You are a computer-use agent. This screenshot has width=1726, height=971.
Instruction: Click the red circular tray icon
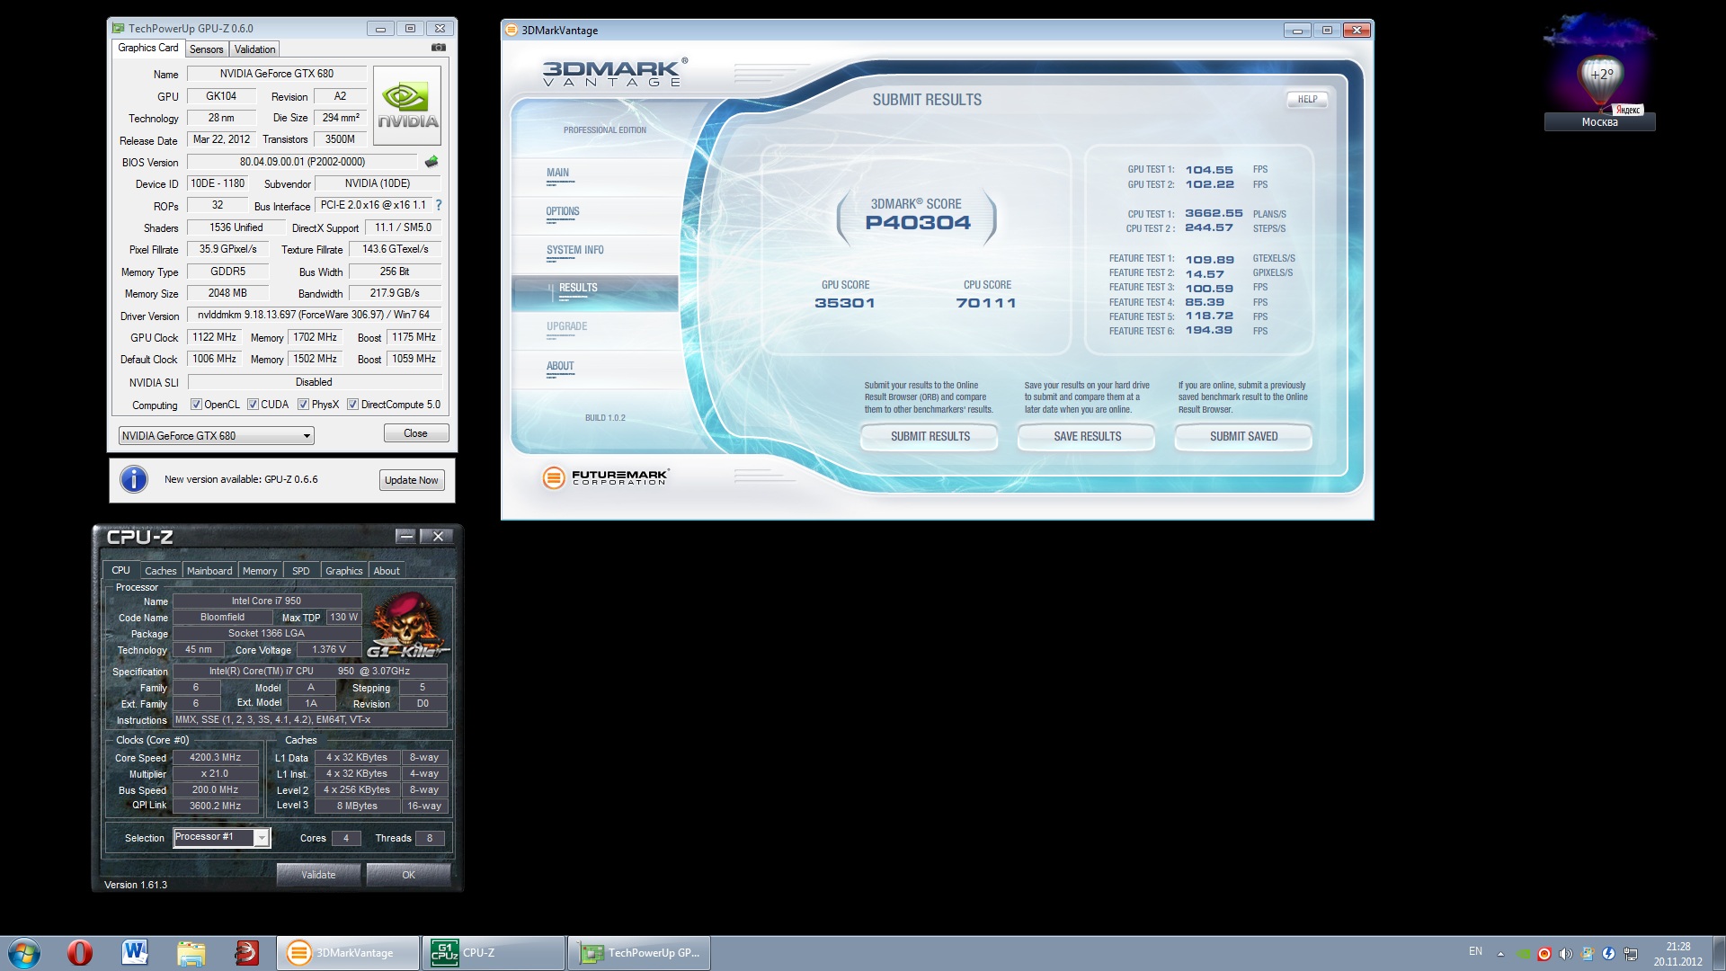(x=1544, y=954)
